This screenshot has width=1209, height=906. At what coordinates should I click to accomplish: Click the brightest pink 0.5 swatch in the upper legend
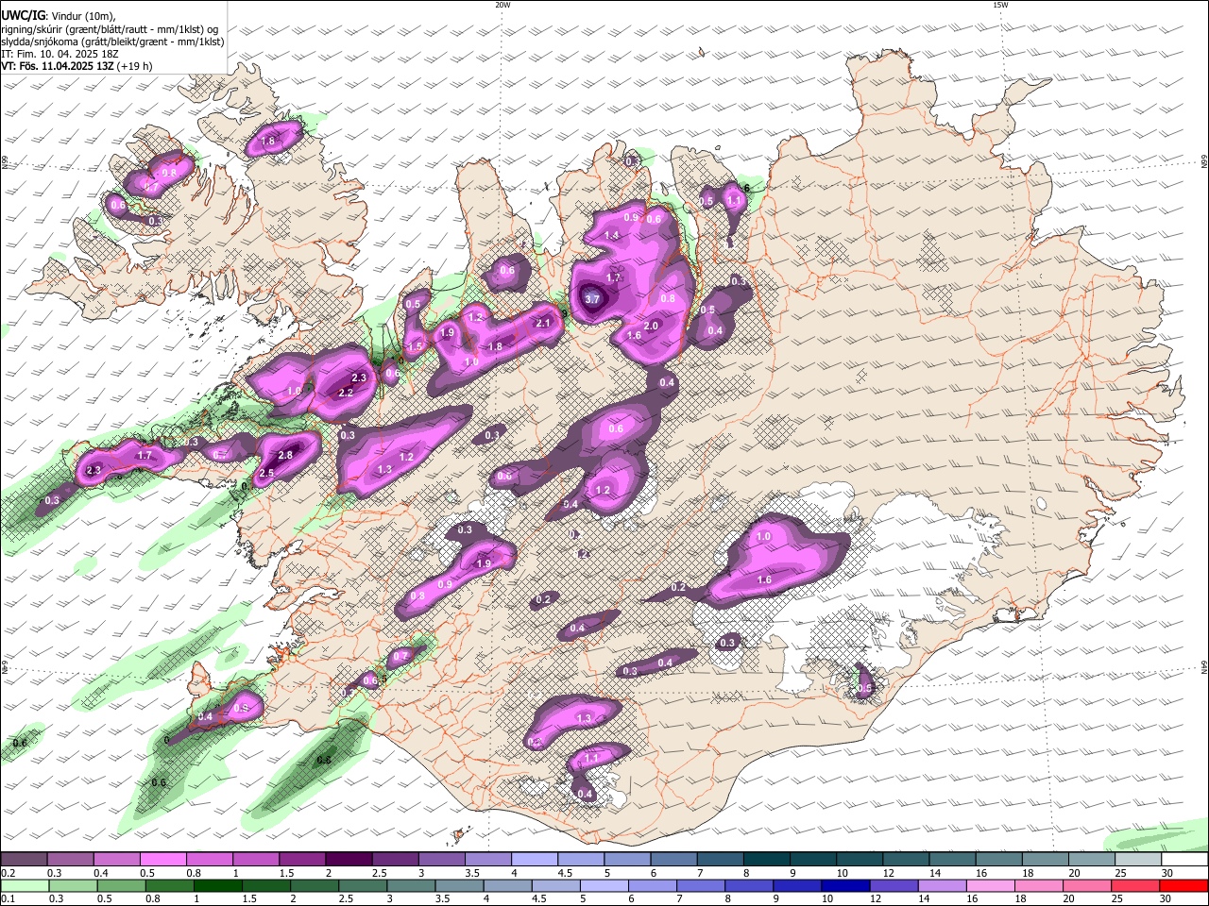point(162,859)
